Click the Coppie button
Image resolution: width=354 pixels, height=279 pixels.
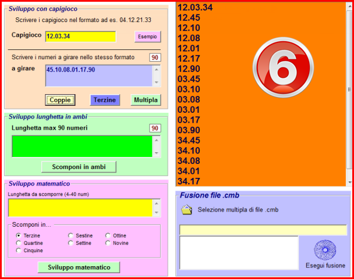click(60, 100)
